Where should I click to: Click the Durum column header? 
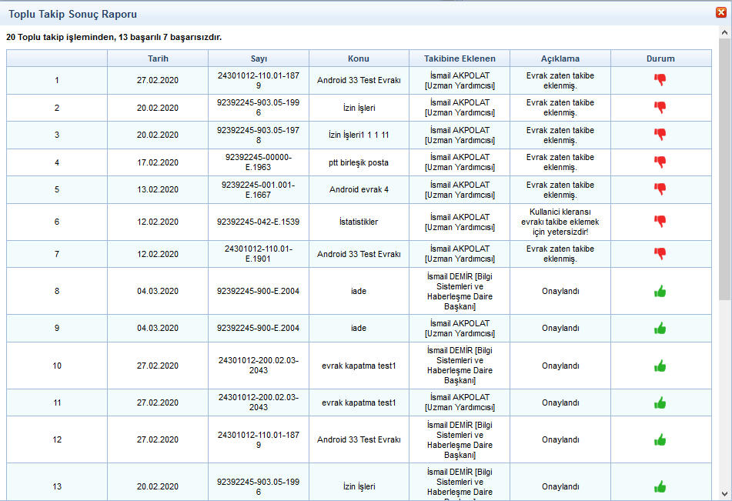tap(660, 58)
